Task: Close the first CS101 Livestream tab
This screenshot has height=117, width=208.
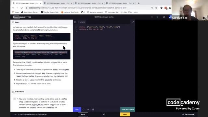Action: click(40, 3)
